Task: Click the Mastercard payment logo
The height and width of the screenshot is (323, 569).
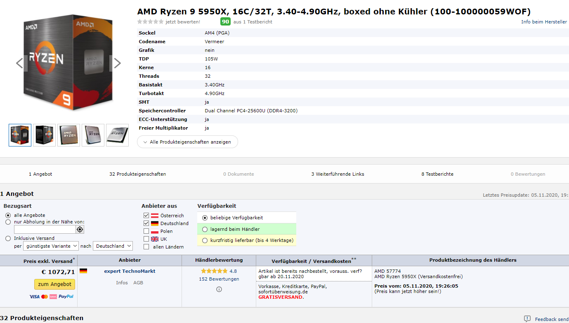Action: click(45, 297)
